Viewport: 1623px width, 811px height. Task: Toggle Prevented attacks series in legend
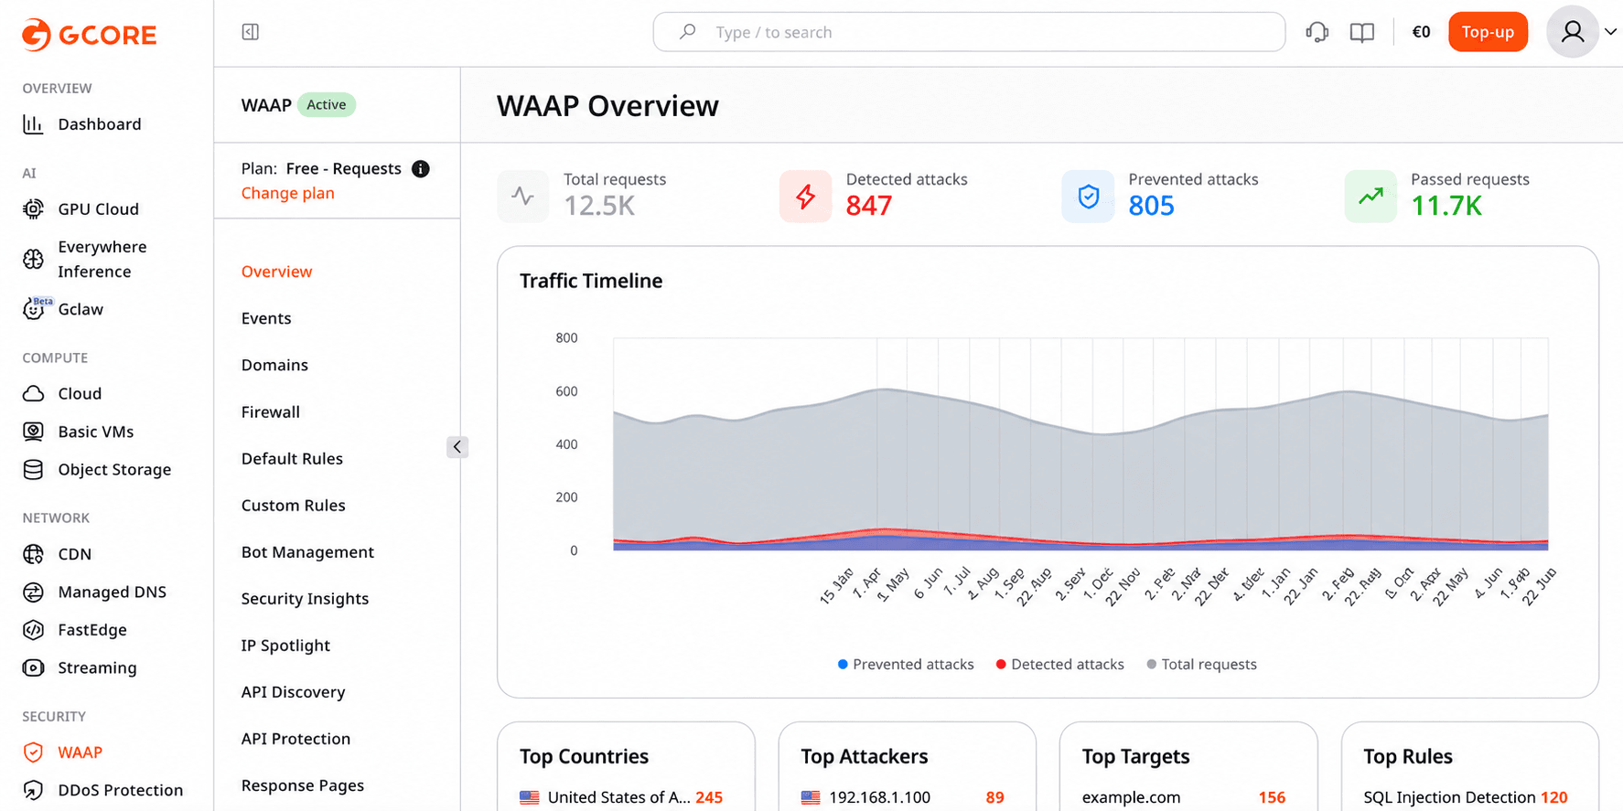(x=906, y=665)
